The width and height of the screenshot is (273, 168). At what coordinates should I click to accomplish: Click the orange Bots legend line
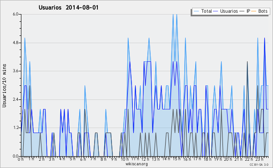pyautogui.click(x=254, y=11)
